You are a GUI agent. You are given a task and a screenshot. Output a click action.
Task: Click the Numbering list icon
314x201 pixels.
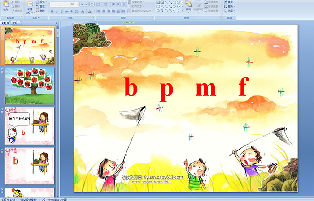(x=106, y=4)
